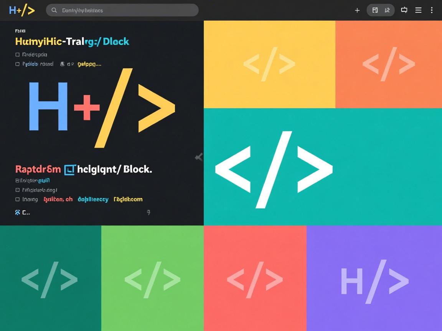The image size is (442, 331).
Task: Click into the top search field
Action: pyautogui.click(x=127, y=10)
